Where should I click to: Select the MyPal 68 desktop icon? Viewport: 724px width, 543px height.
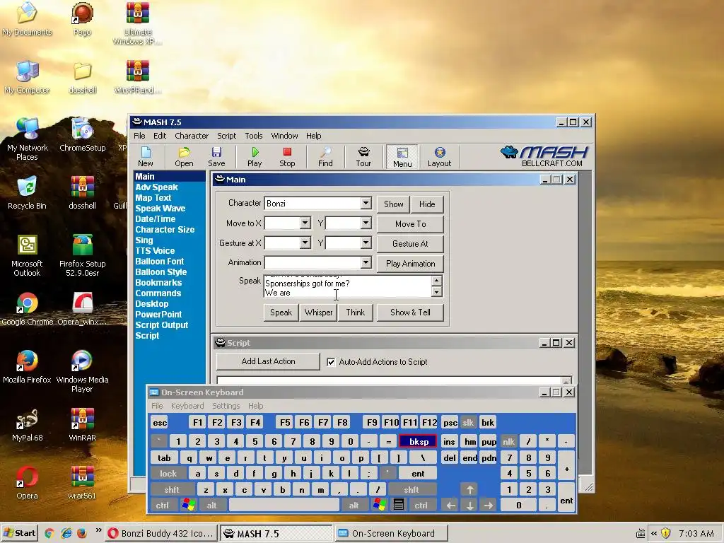pyautogui.click(x=27, y=425)
